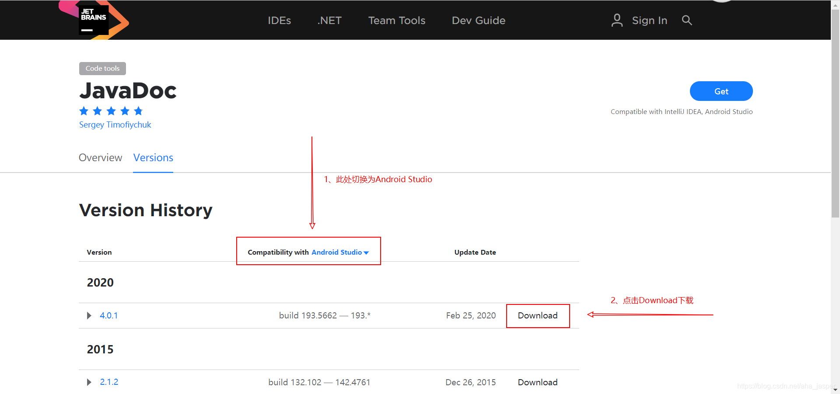Viewport: 840px width, 394px height.
Task: Click build 193.5662 — 193.* text
Action: [x=325, y=315]
